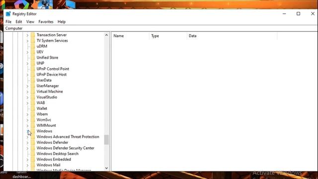318x179 pixels.
Task: Select the uDRM key label
Action: click(42, 46)
